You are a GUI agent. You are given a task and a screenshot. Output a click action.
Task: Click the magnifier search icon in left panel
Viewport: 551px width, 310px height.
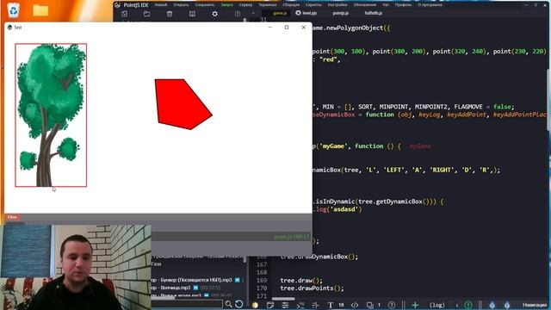coord(228,304)
